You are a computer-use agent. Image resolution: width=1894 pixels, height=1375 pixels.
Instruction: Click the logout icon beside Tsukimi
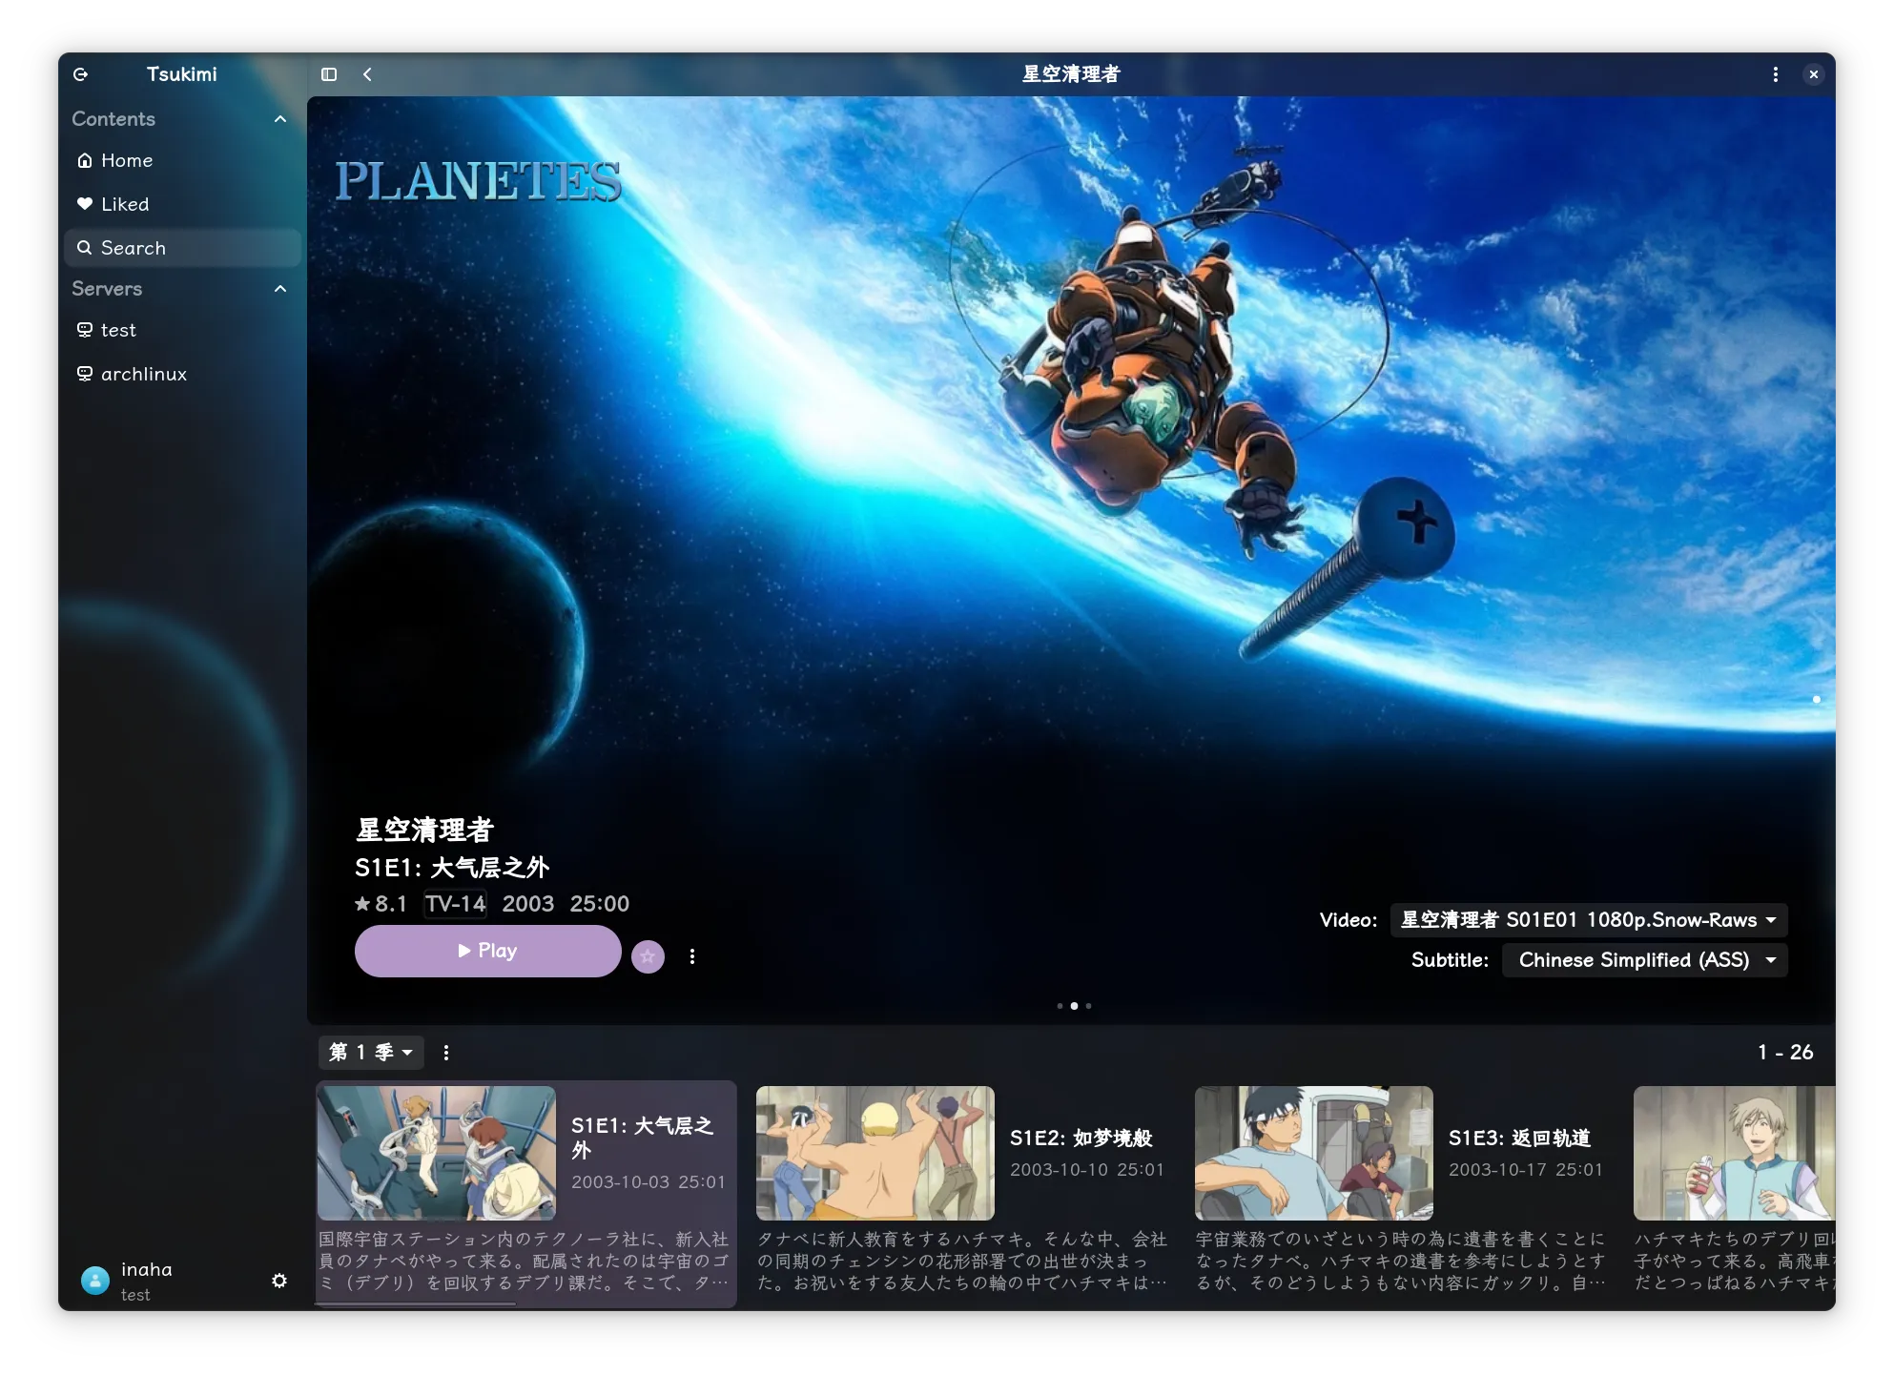[x=81, y=74]
